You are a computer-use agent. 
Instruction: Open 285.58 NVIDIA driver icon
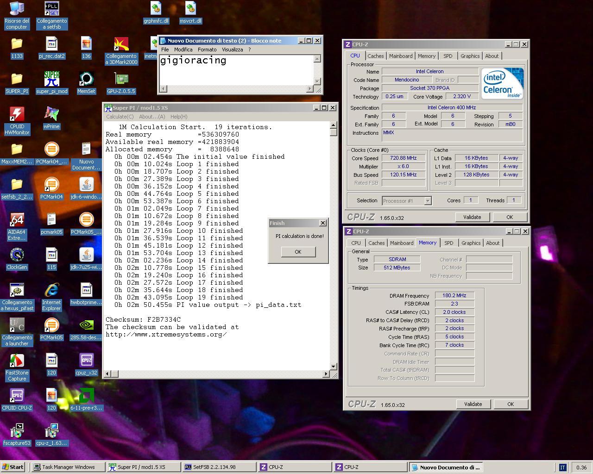click(86, 330)
